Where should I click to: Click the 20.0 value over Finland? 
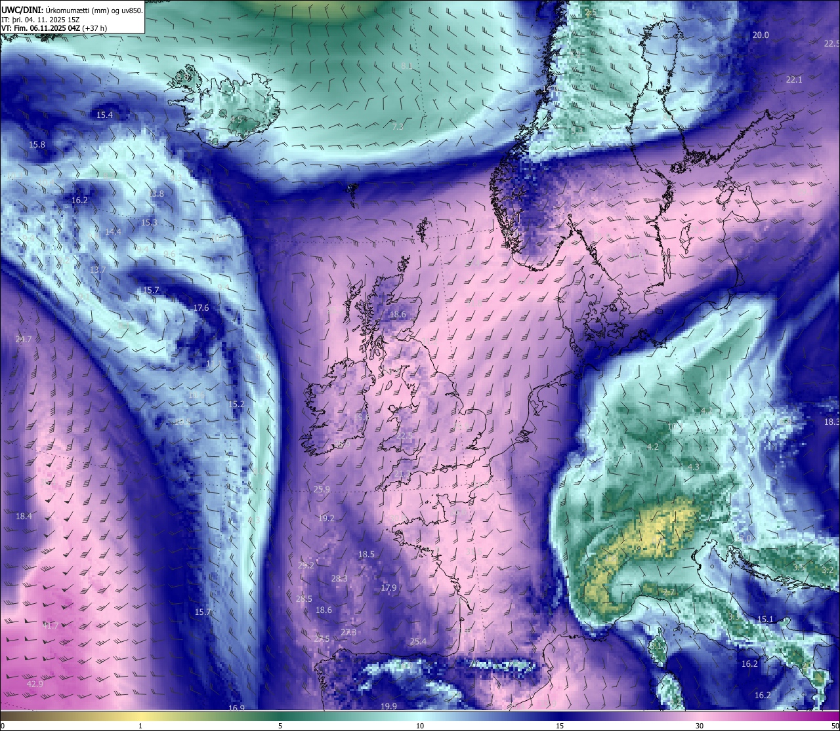761,35
